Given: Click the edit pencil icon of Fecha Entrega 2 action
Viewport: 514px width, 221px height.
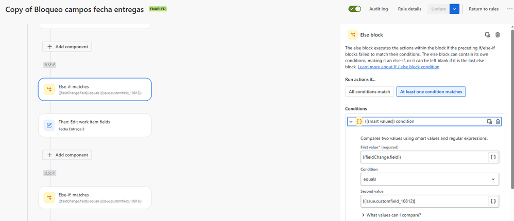Looking at the screenshot, I should [x=49, y=125].
